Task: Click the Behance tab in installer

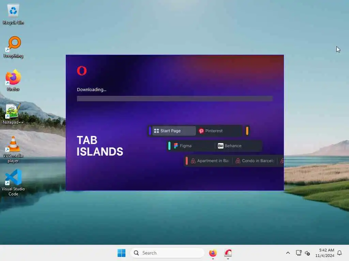Action: (238, 146)
